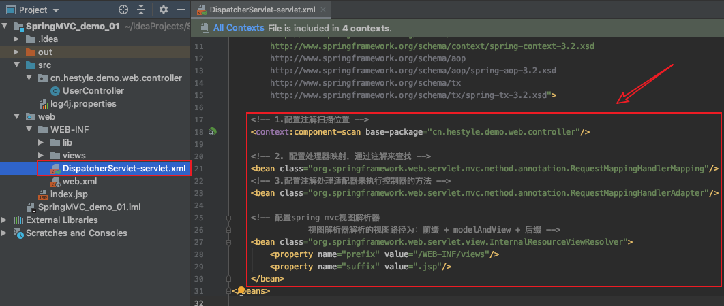Click the intention light bulb on line 31
The image size is (724, 306).
(241, 291)
